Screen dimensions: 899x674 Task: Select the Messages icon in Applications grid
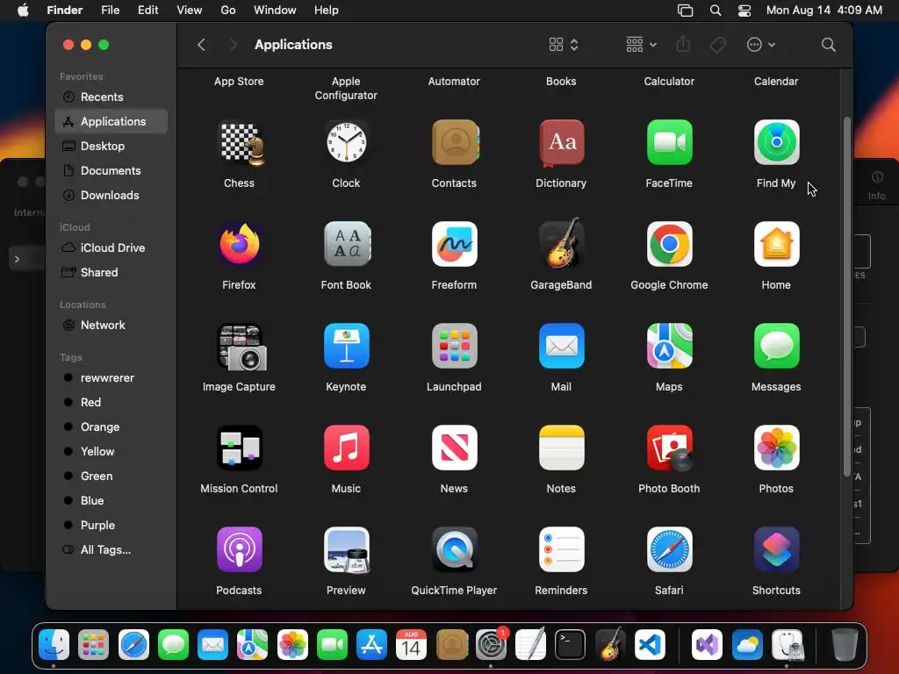776,346
